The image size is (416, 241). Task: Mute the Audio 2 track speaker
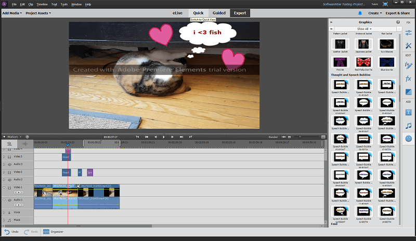(x=9, y=180)
